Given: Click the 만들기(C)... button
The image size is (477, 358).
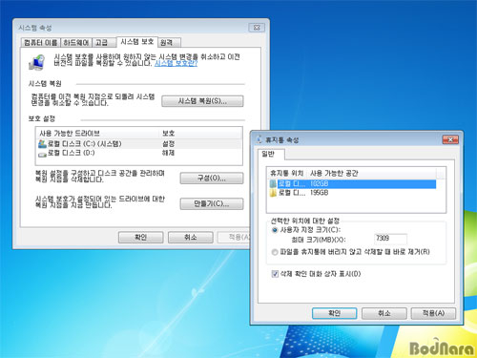Looking at the screenshot, I should [212, 204].
